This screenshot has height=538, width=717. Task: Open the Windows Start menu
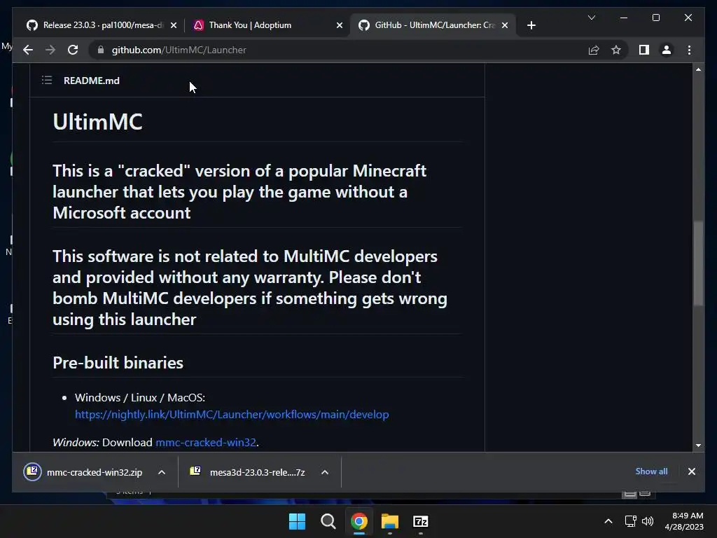pyautogui.click(x=297, y=521)
